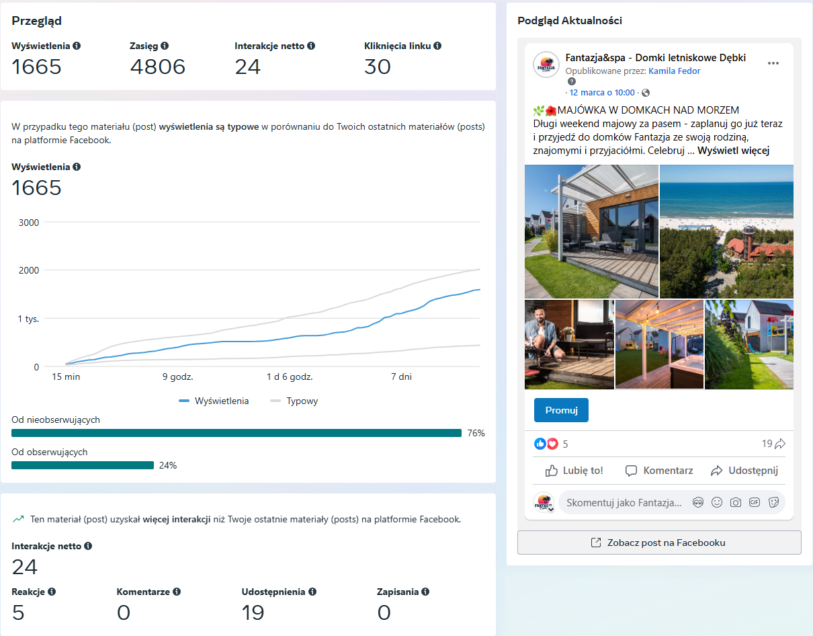Click the sticker icon in comment field

(x=773, y=502)
